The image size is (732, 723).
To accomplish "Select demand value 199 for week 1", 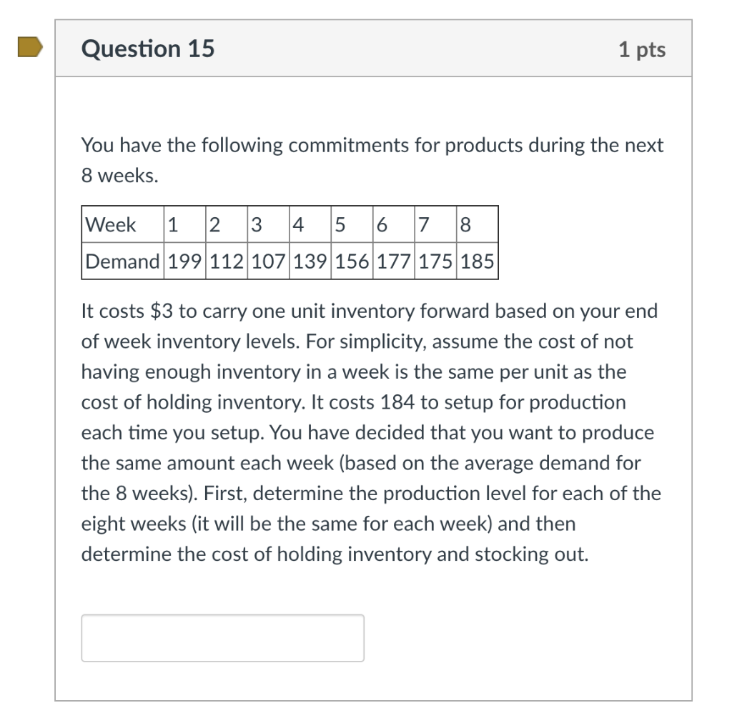I will pos(184,261).
